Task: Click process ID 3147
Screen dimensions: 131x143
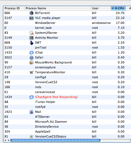Action: point(8,18)
